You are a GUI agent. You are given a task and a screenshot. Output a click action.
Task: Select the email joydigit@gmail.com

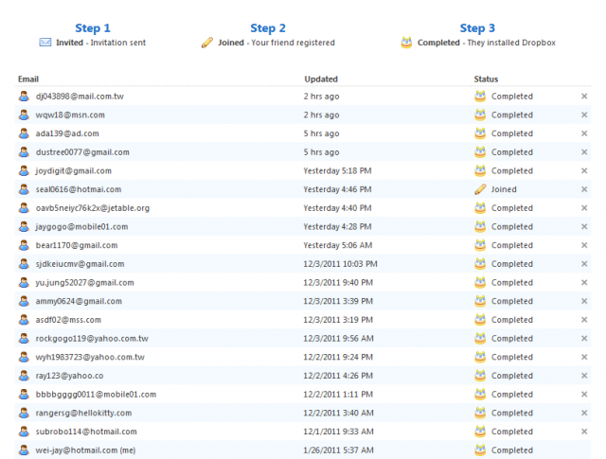pos(74,170)
